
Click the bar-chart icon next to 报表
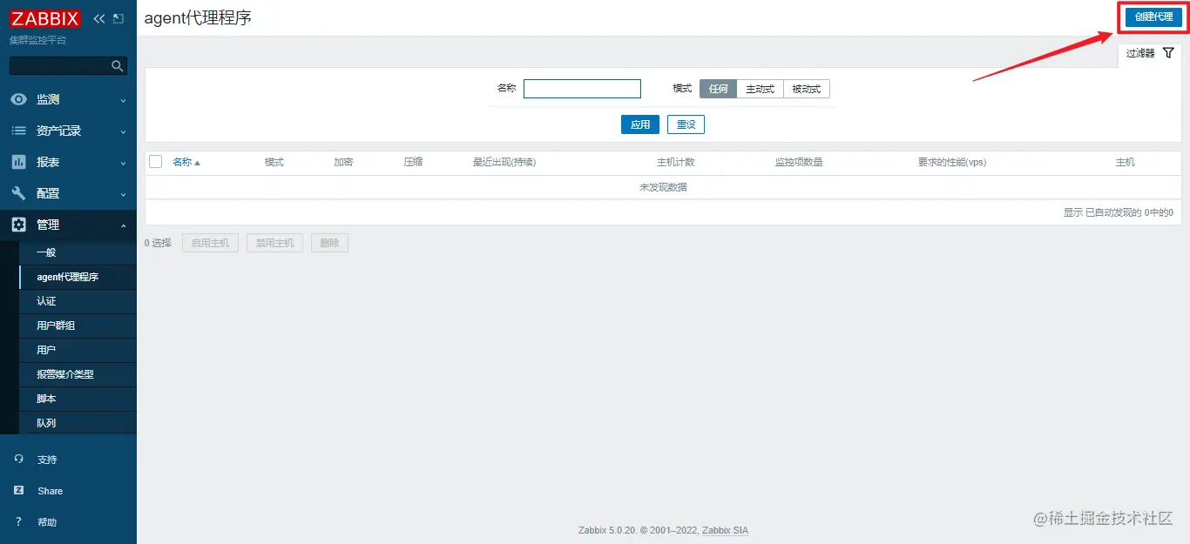18,162
